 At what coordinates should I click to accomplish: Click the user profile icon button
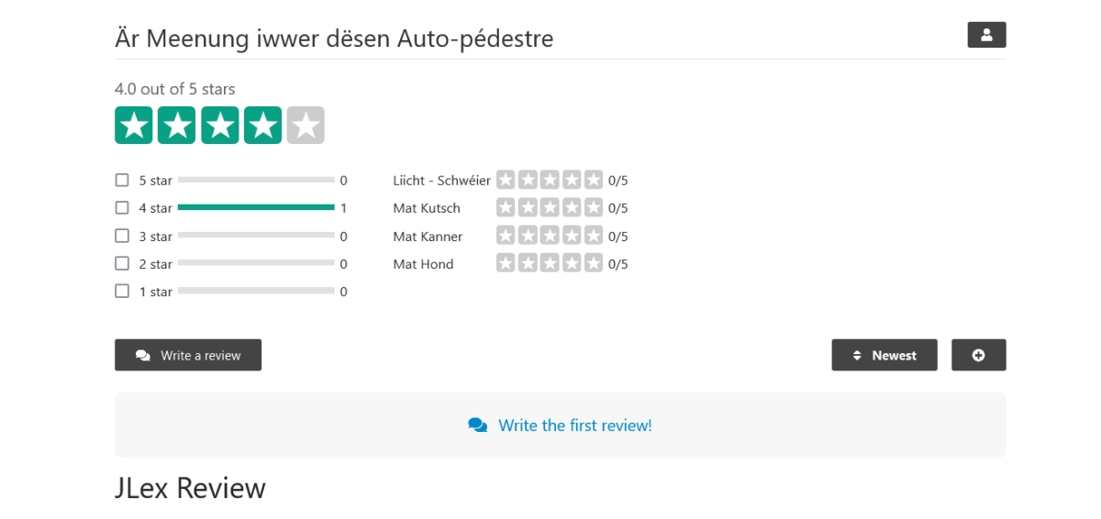986,35
